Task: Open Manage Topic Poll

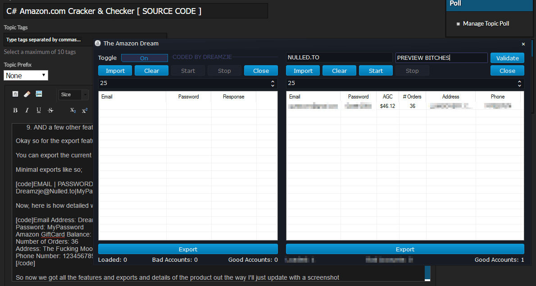Action: pos(486,23)
